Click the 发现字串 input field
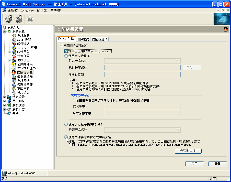This screenshot has height=182, width=231. [x=142, y=106]
